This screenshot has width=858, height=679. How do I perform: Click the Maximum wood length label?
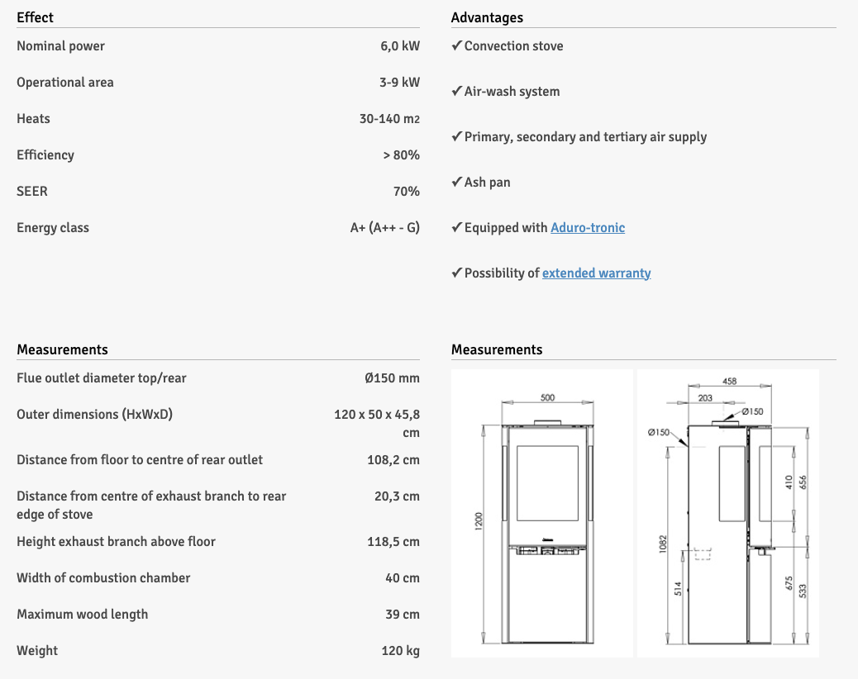pyautogui.click(x=82, y=615)
